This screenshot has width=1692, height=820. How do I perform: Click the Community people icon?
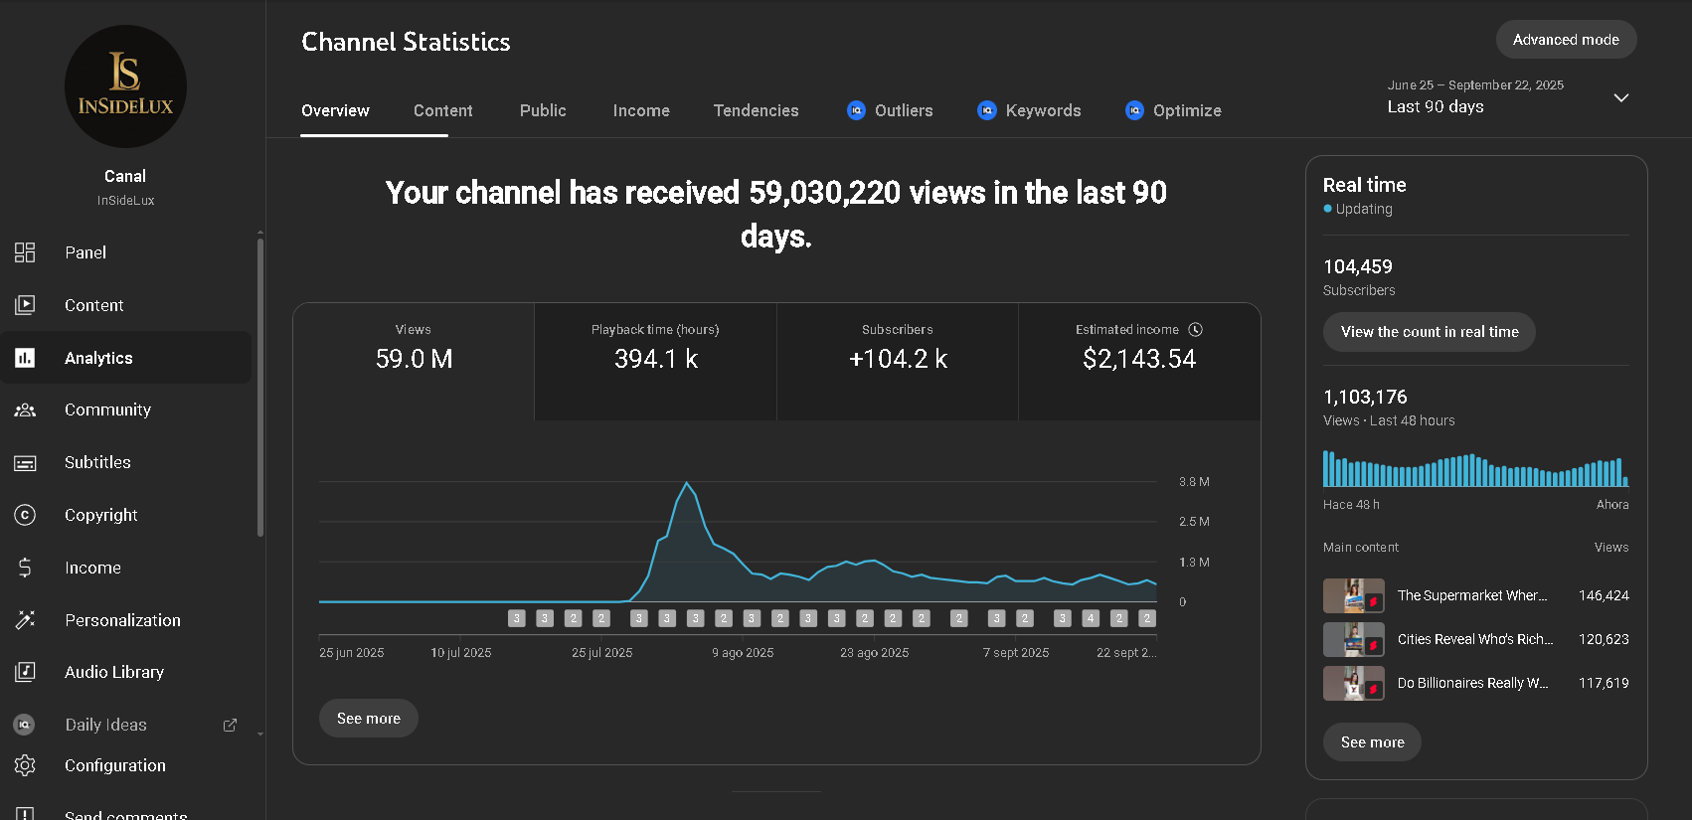[25, 410]
